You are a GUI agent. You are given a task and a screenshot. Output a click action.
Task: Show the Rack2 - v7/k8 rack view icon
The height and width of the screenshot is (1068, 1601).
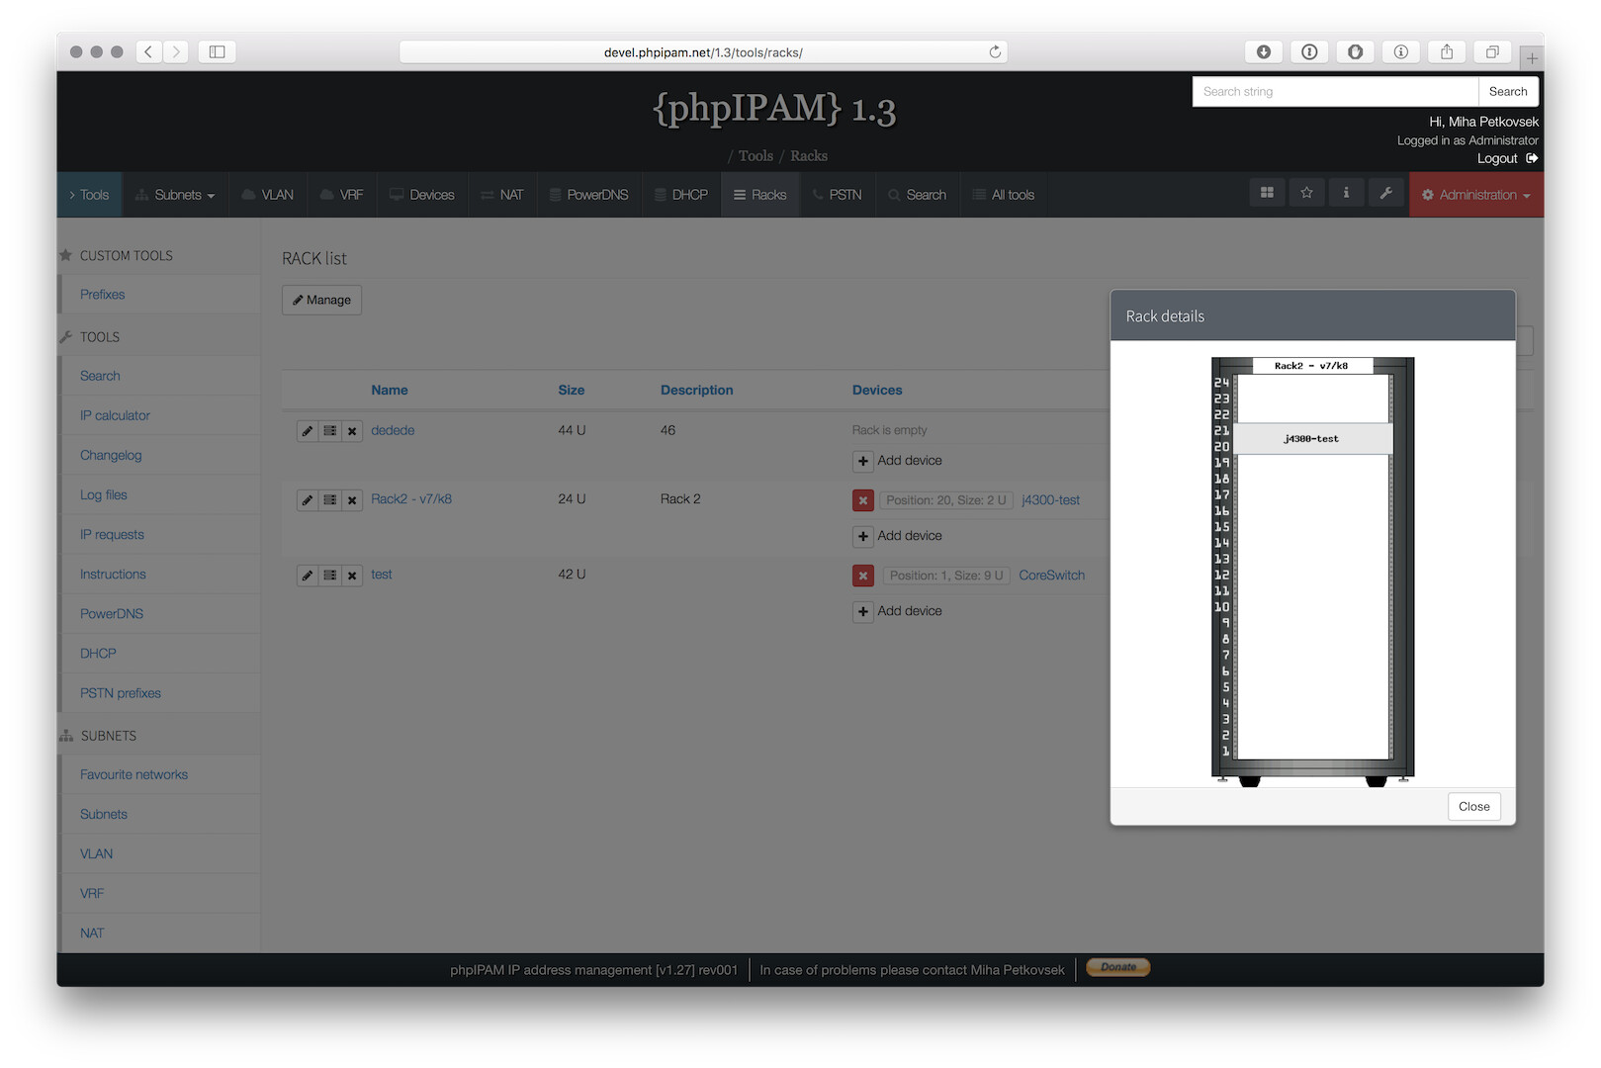click(x=330, y=500)
